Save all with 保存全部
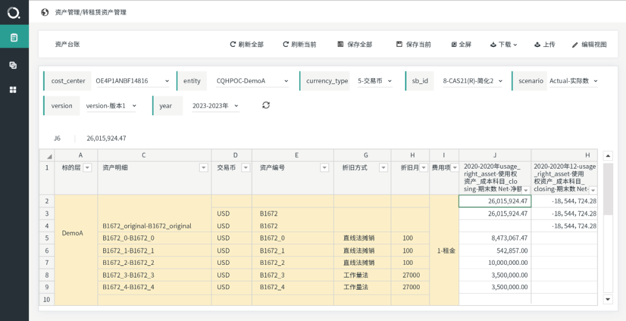The image size is (626, 321). coord(354,45)
